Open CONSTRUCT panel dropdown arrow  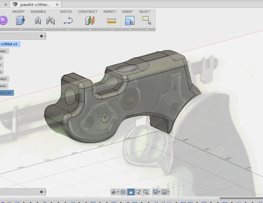pyautogui.click(x=90, y=30)
